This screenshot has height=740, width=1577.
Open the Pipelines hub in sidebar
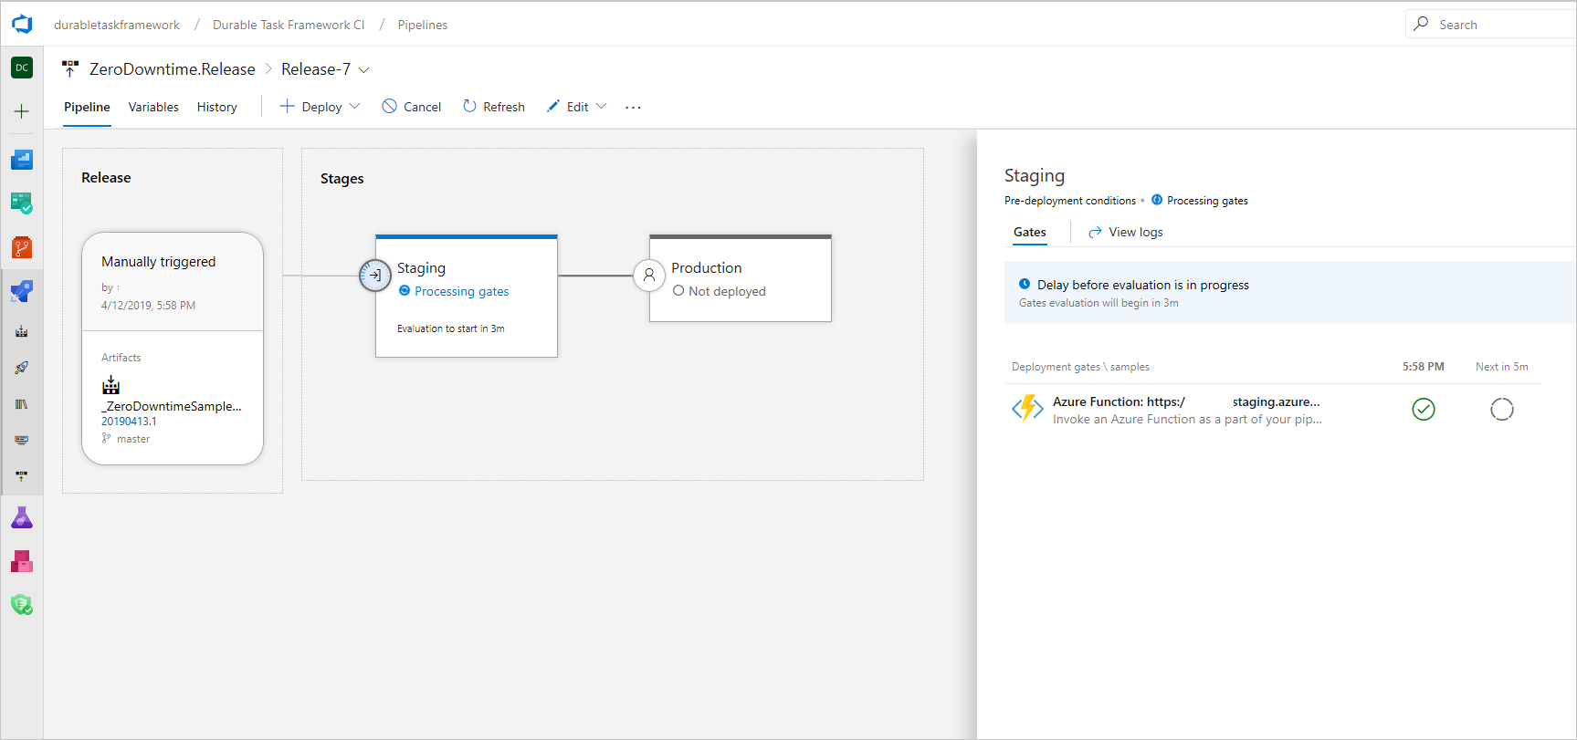click(22, 291)
